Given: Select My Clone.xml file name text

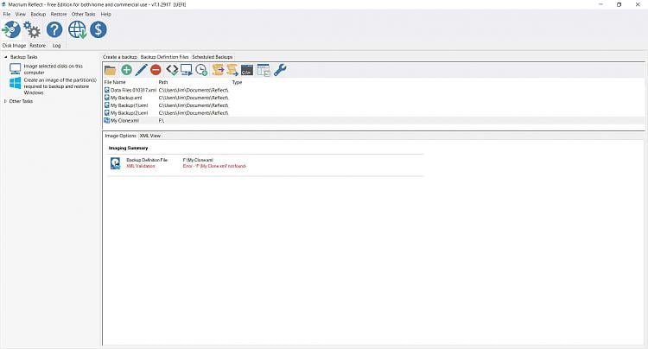Looking at the screenshot, I should coord(124,121).
